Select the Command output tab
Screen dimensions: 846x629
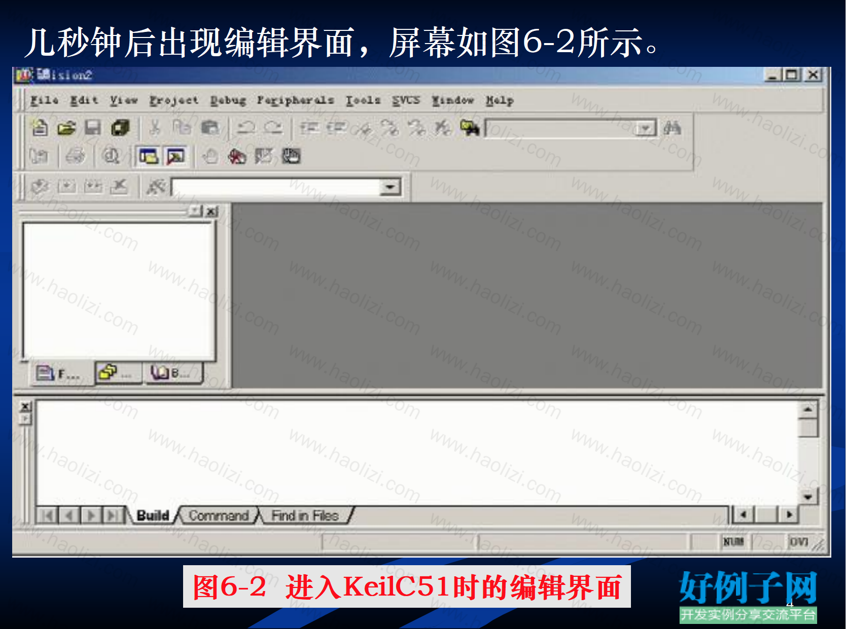coord(219,516)
